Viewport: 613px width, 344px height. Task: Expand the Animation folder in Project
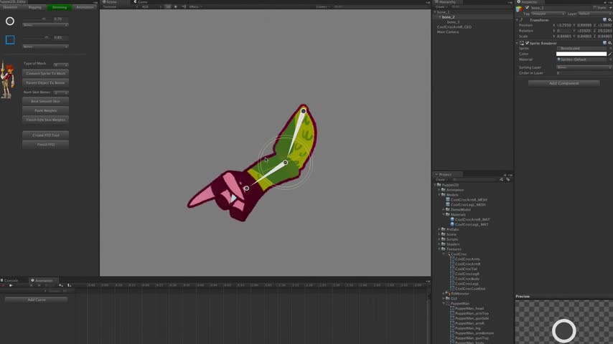[x=439, y=190]
